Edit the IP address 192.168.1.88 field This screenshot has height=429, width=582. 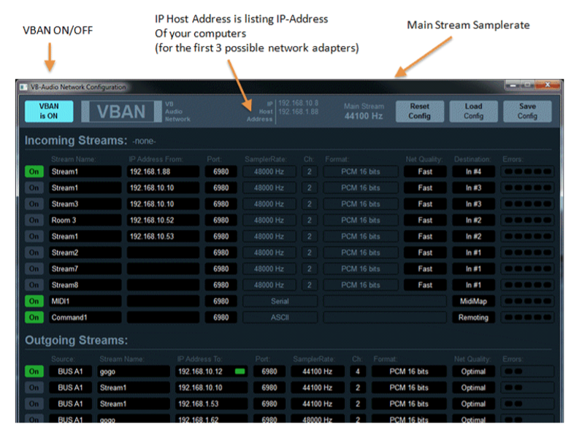(163, 171)
